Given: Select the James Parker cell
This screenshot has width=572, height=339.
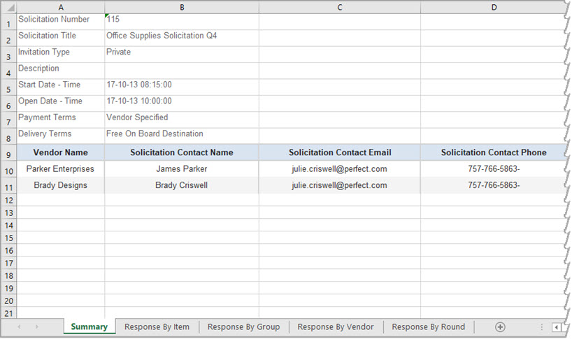Looking at the screenshot, I should (182, 169).
